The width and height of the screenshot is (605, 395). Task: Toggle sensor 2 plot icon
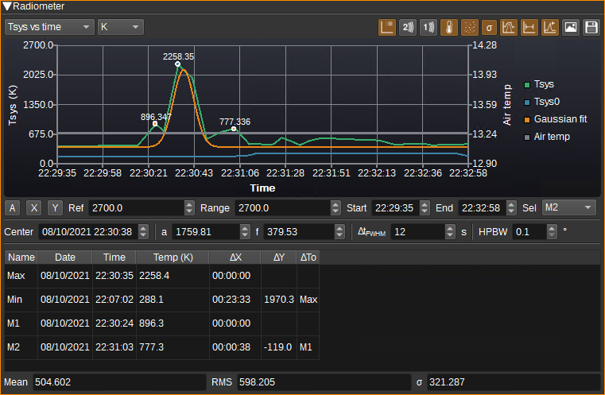coord(408,27)
